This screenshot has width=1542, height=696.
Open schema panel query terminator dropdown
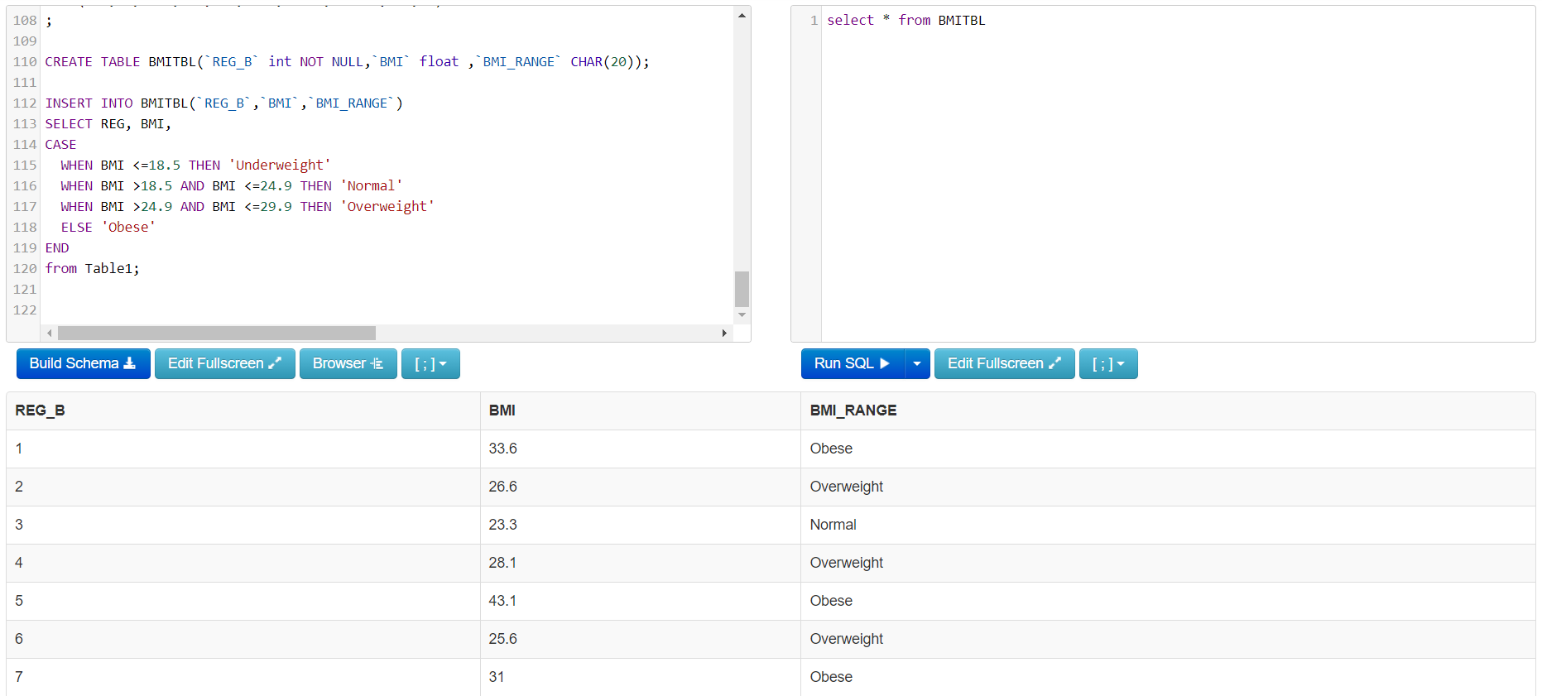(x=430, y=363)
